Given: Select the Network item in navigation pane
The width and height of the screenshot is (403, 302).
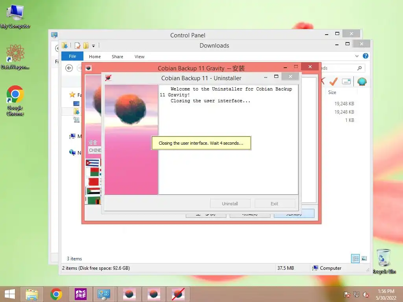Looking at the screenshot, I should pyautogui.click(x=75, y=153).
